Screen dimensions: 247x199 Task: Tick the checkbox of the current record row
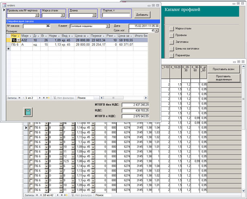(x=31, y=128)
